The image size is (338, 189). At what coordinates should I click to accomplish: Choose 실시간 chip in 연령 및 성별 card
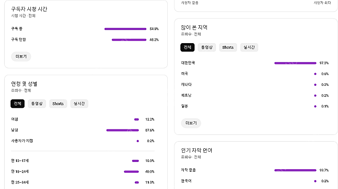pyautogui.click(x=79, y=104)
